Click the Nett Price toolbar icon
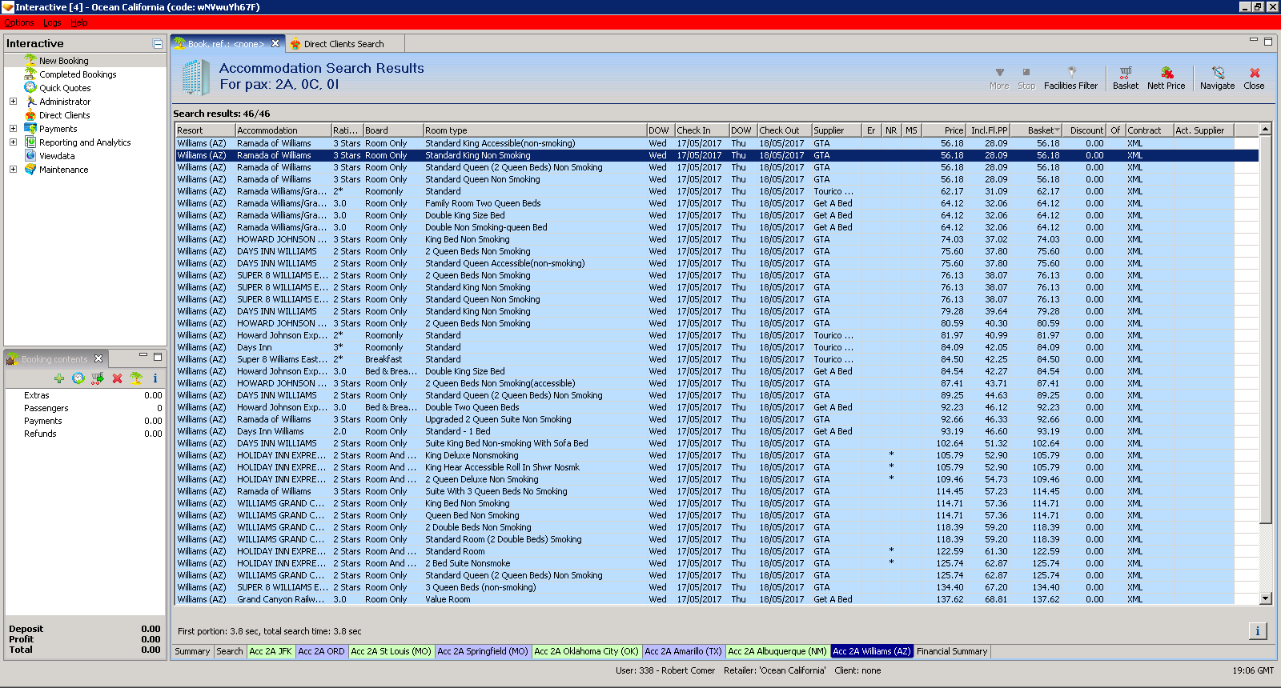 (x=1166, y=78)
